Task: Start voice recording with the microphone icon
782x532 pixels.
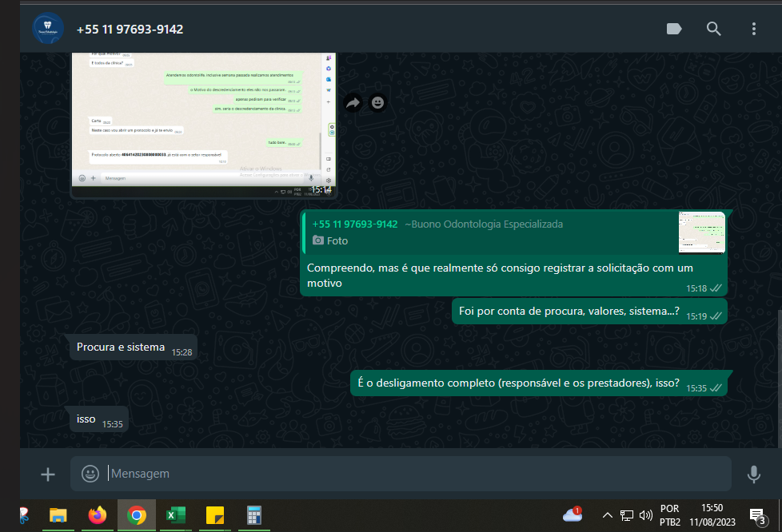Action: pyautogui.click(x=753, y=474)
